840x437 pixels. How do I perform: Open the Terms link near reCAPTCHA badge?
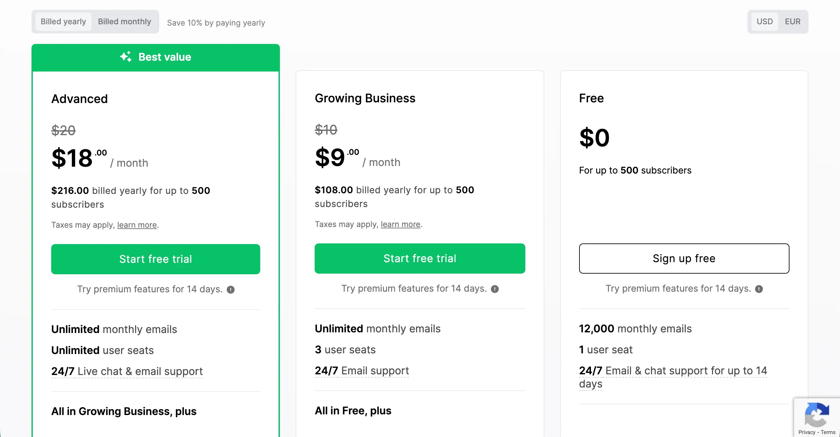(829, 432)
